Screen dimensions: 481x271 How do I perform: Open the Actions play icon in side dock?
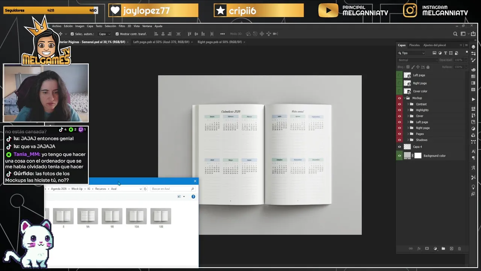click(x=473, y=99)
